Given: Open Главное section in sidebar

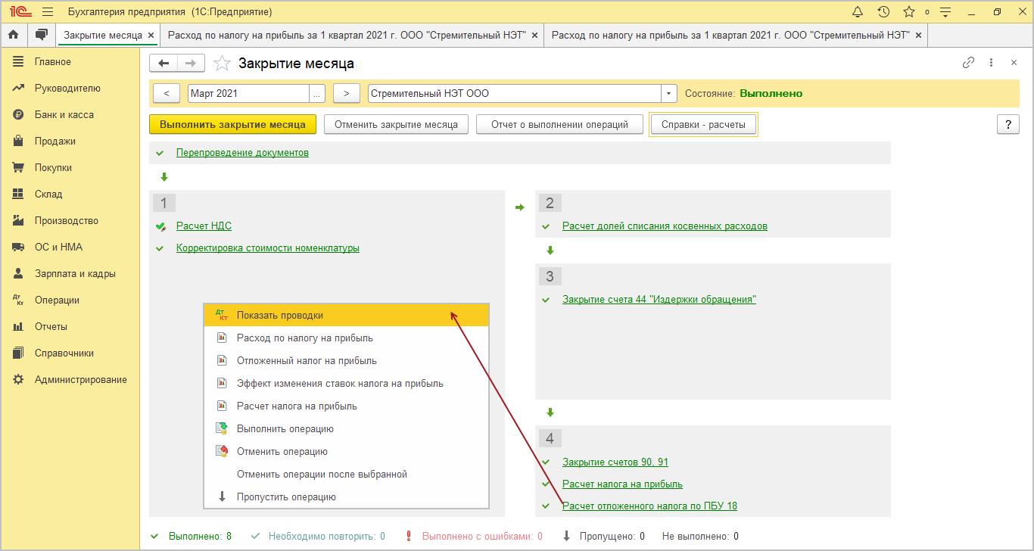Looking at the screenshot, I should [53, 61].
